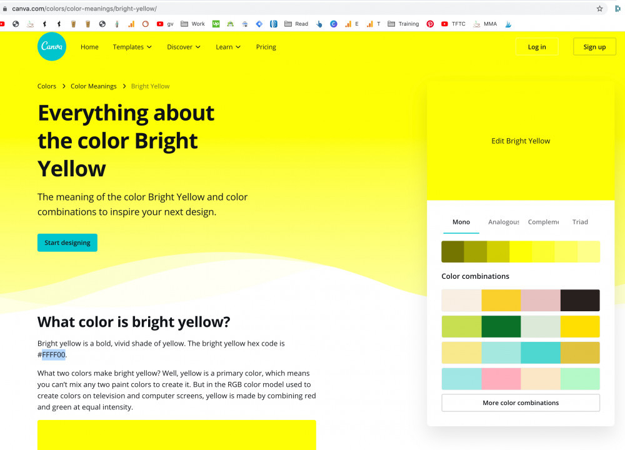Expand the Learn dropdown

pyautogui.click(x=228, y=47)
